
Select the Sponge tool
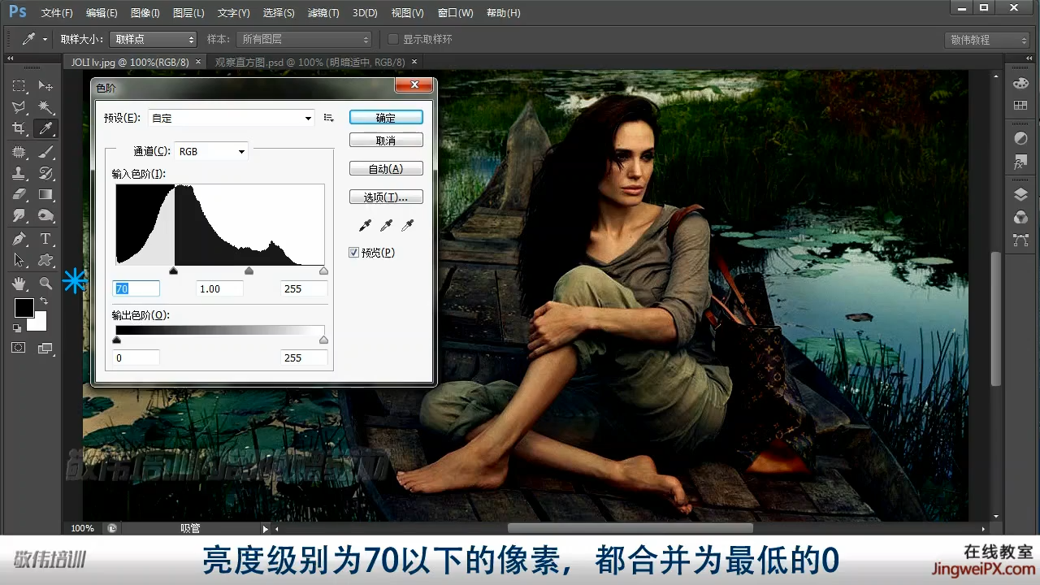coord(45,215)
